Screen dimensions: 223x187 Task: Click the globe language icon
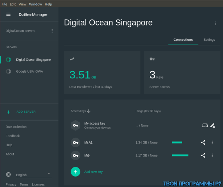pos(9,174)
